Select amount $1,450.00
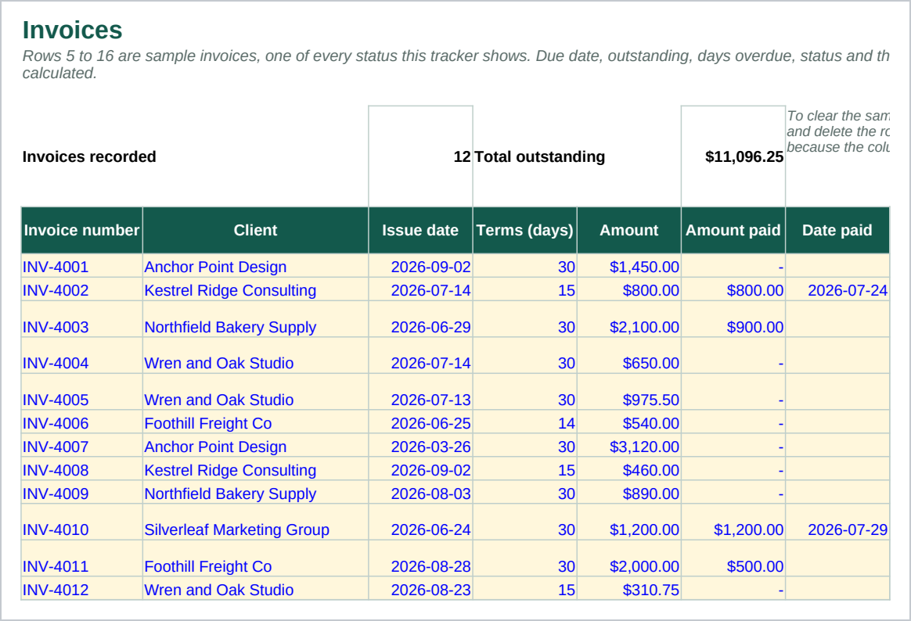Image resolution: width=911 pixels, height=621 pixels. pyautogui.click(x=629, y=266)
